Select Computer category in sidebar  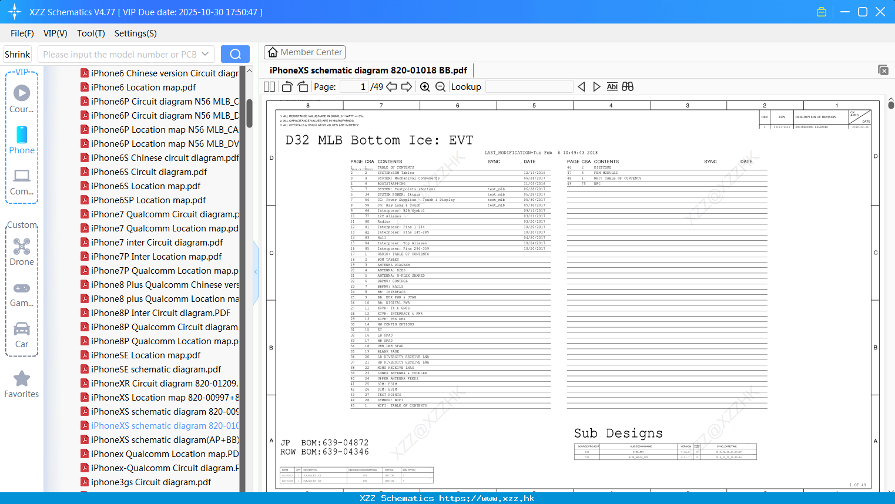tap(22, 182)
